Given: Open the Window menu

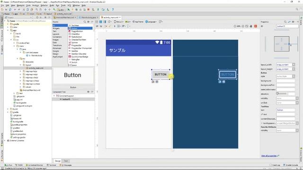Looking at the screenshot, I should [x=76, y=5].
